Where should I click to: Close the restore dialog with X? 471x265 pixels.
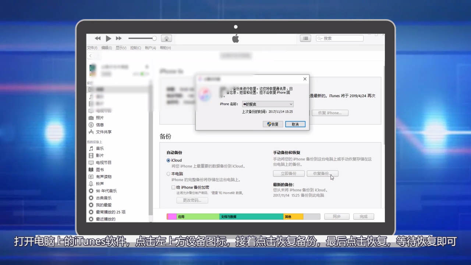click(x=305, y=79)
